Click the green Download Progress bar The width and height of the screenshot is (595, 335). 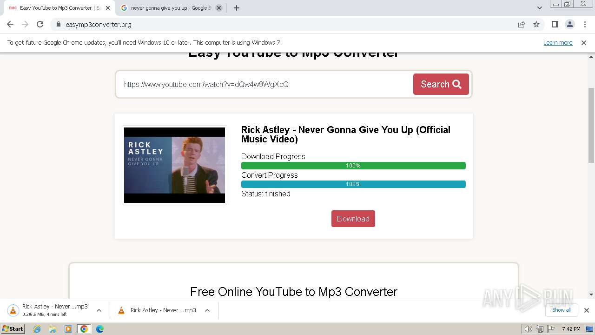click(353, 166)
